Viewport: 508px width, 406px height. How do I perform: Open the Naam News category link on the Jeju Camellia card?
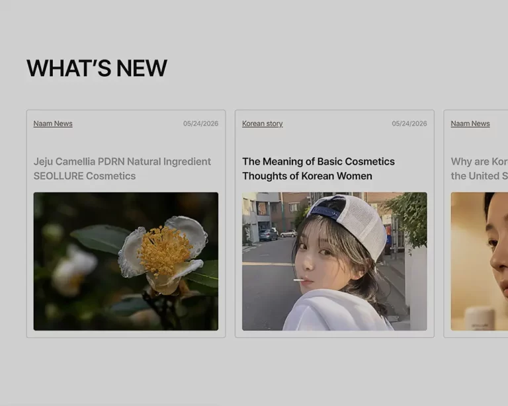53,124
